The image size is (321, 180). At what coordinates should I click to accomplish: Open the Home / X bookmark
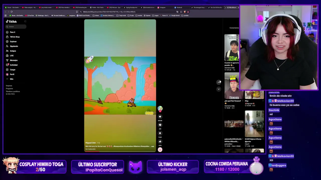(x=164, y=15)
